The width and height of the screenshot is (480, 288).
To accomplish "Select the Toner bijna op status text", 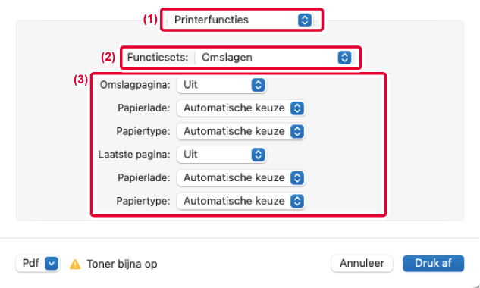I will (122, 264).
